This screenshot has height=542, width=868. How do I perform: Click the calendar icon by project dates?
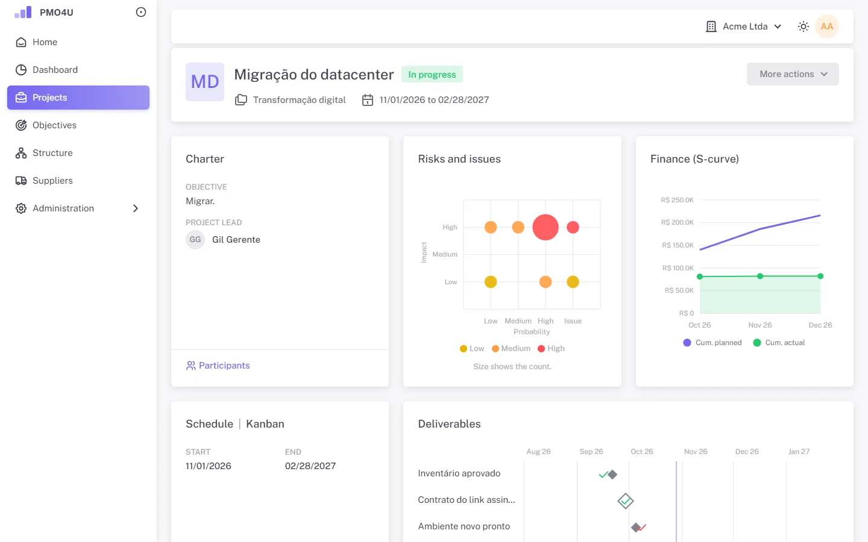(x=368, y=100)
